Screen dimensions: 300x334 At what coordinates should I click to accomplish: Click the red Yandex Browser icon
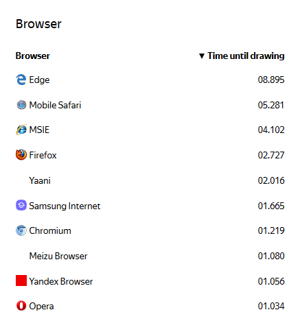(x=21, y=281)
